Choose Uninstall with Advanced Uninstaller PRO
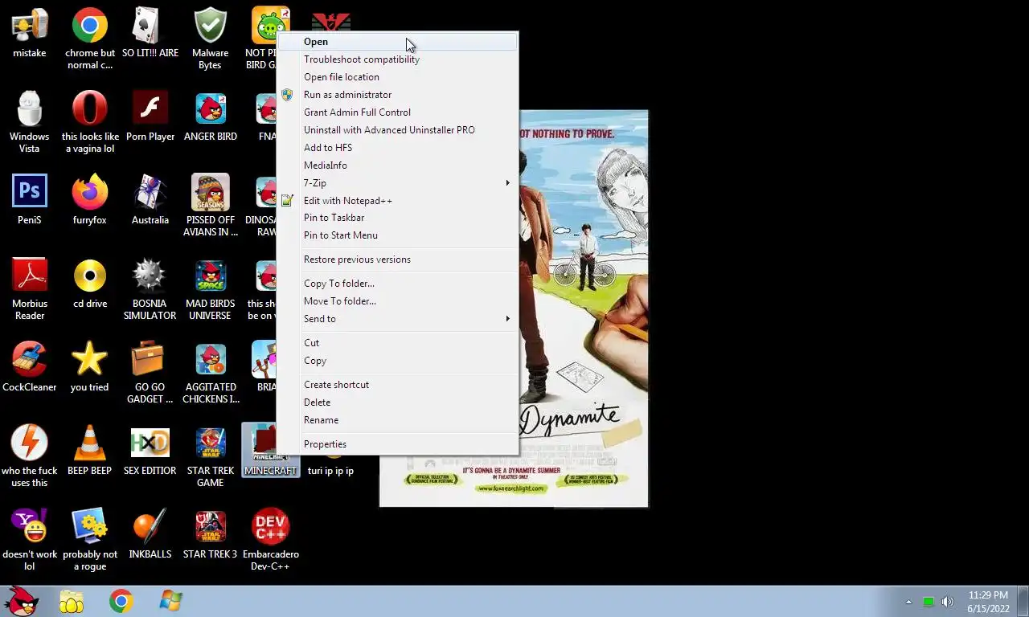 click(397, 130)
